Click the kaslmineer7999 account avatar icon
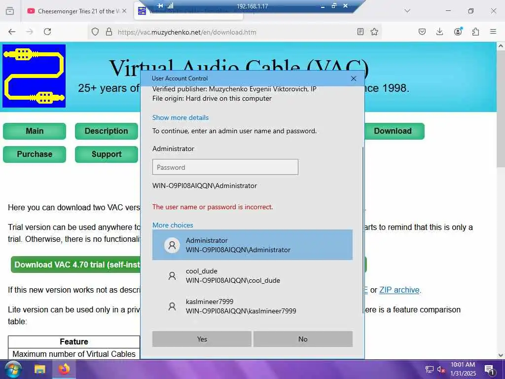Viewport: 505px width, 379px height. (x=172, y=306)
